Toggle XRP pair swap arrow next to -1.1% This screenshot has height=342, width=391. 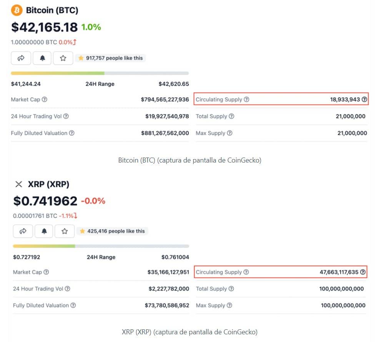click(76, 216)
